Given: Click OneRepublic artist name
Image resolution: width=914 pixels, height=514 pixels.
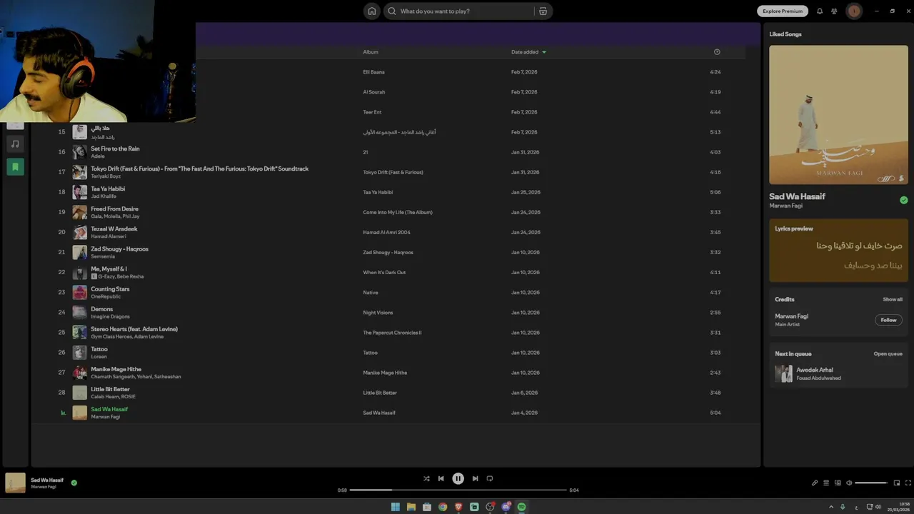Looking at the screenshot, I should point(106,296).
